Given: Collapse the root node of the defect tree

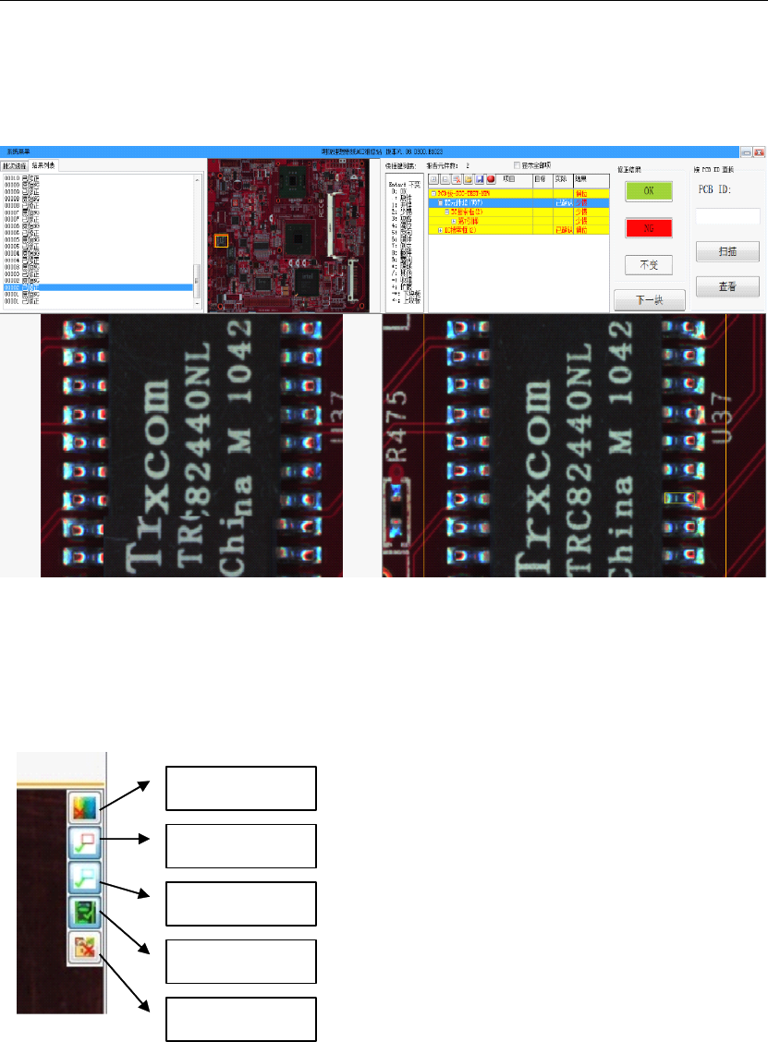Looking at the screenshot, I should tap(433, 193).
